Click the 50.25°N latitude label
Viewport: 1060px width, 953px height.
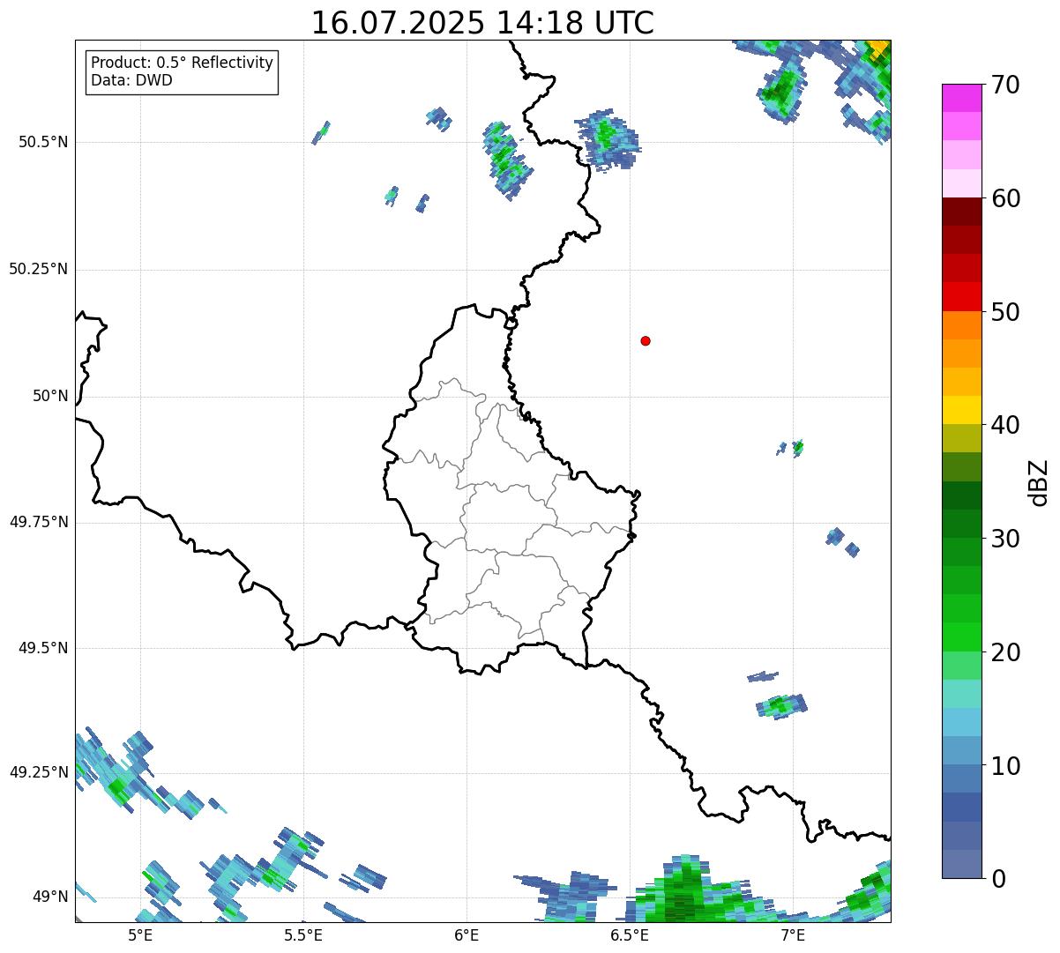pos(39,269)
